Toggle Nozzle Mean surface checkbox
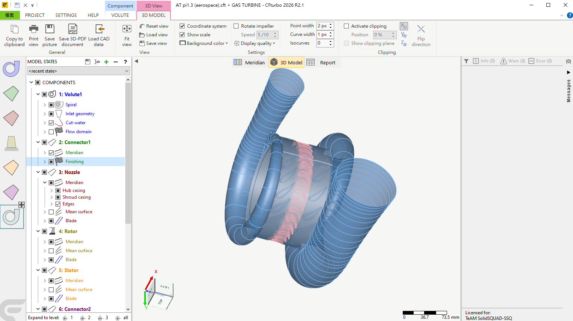This screenshot has width=573, height=321. [51, 212]
